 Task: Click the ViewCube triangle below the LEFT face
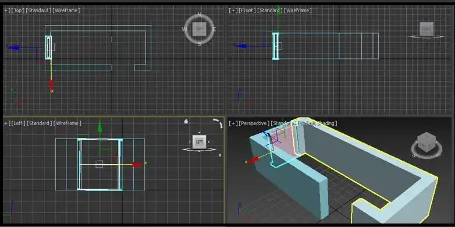pos(200,151)
